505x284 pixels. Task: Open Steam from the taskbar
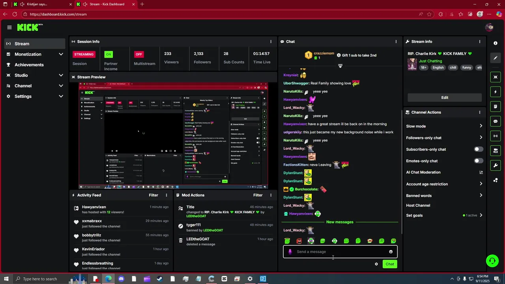pos(159,279)
